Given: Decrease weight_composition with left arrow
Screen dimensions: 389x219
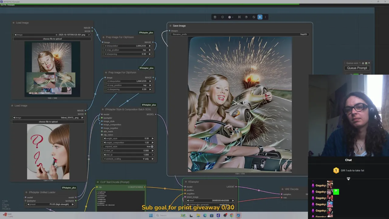Looking at the screenshot, I should coord(105,143).
